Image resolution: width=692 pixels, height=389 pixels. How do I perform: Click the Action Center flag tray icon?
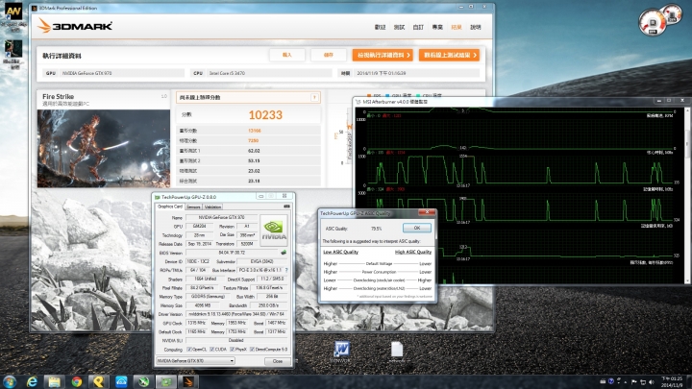pyautogui.click(x=634, y=382)
